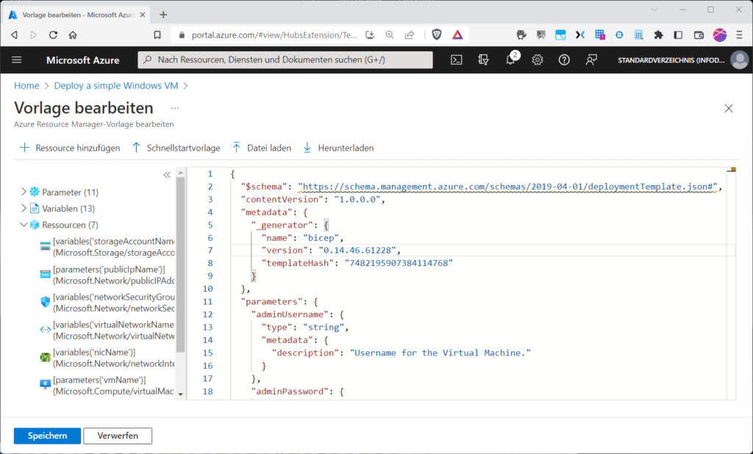Viewport: 753px width, 454px height.
Task: Reload the browser page
Action: pos(53,35)
